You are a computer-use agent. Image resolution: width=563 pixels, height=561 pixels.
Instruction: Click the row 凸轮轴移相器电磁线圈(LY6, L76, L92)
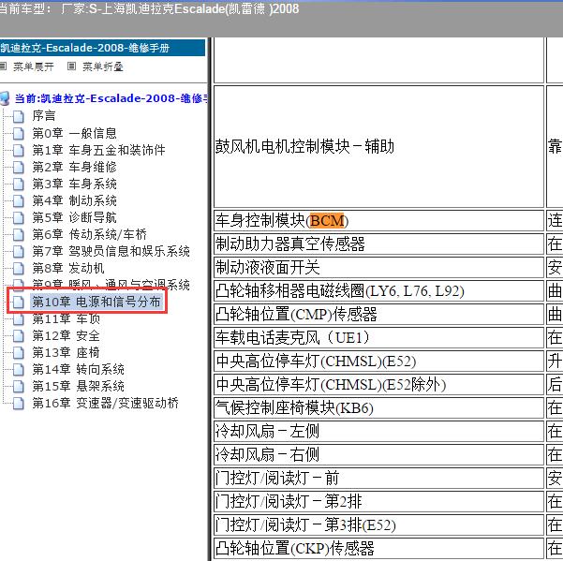(x=378, y=290)
